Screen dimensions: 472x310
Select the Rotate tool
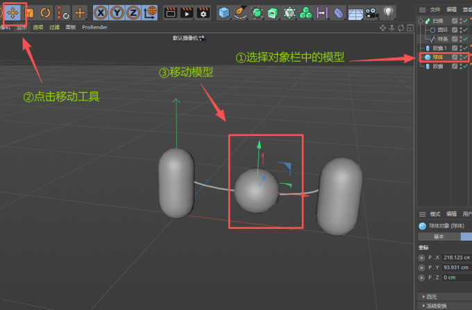coord(46,12)
